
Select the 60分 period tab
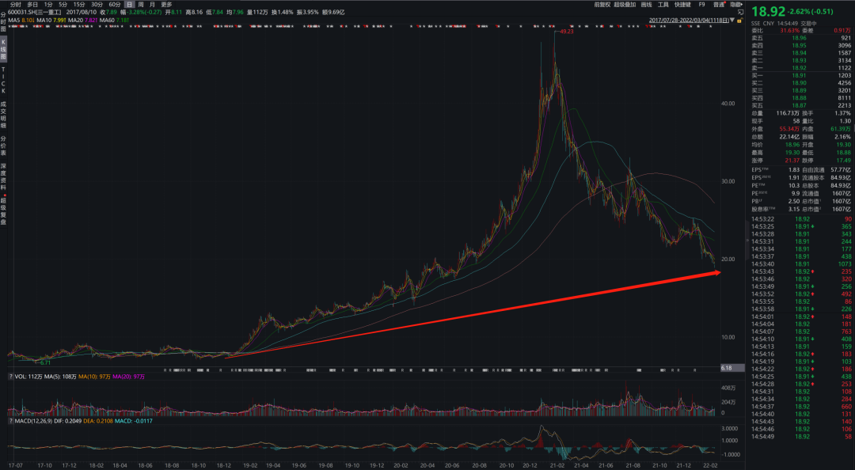116,4
